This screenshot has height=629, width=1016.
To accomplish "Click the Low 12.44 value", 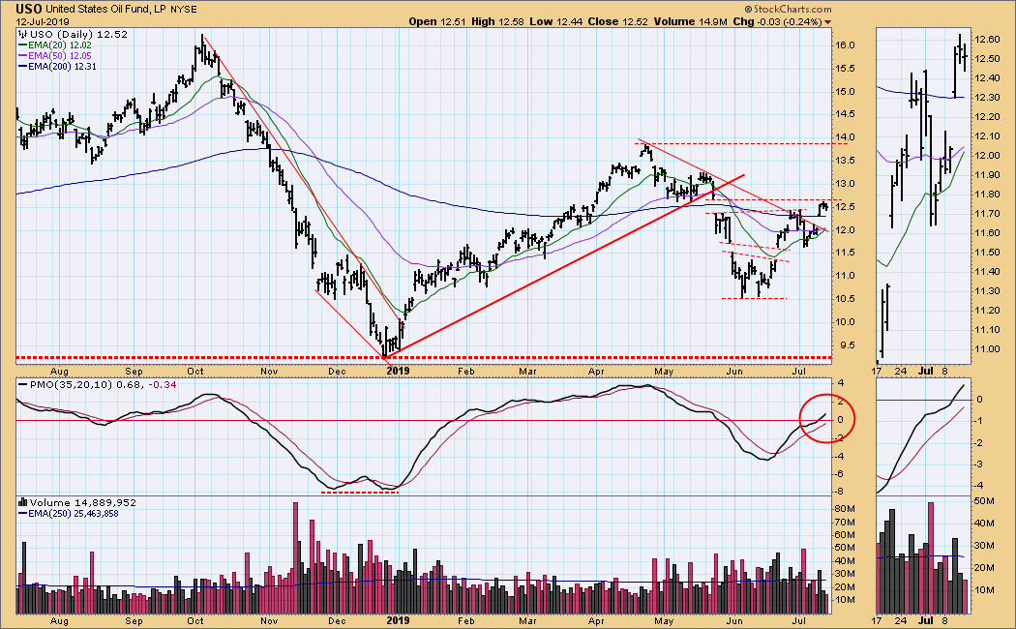I will click(x=554, y=21).
